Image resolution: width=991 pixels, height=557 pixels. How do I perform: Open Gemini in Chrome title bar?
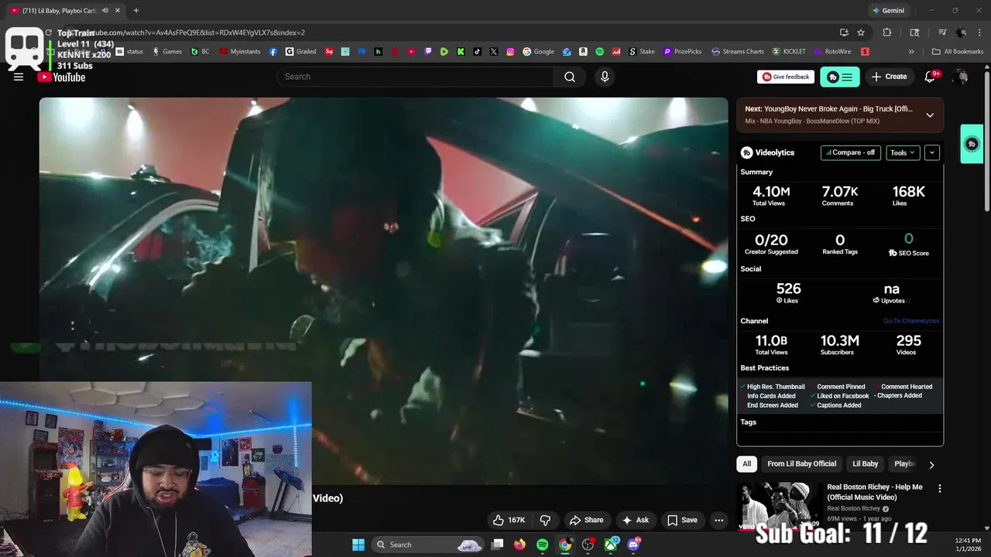(x=888, y=11)
